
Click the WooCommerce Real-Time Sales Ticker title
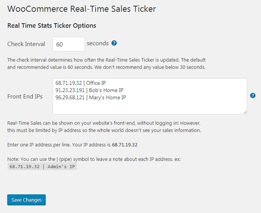point(82,9)
